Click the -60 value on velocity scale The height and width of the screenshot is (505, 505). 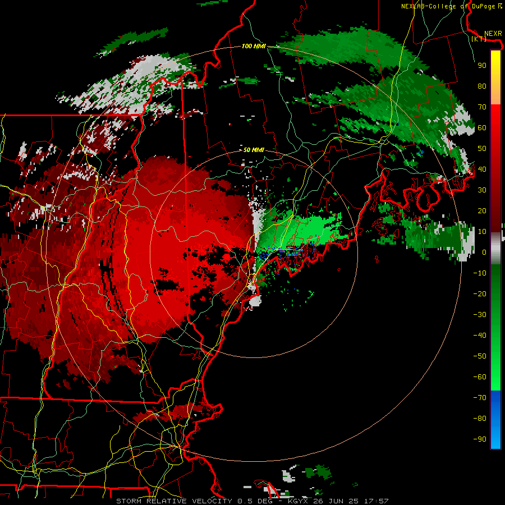click(x=480, y=377)
